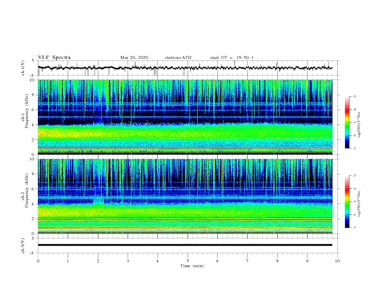Click the log(PSD) label beside ch.2 colorbar
This screenshot has width=380, height=293.
[x=359, y=203]
